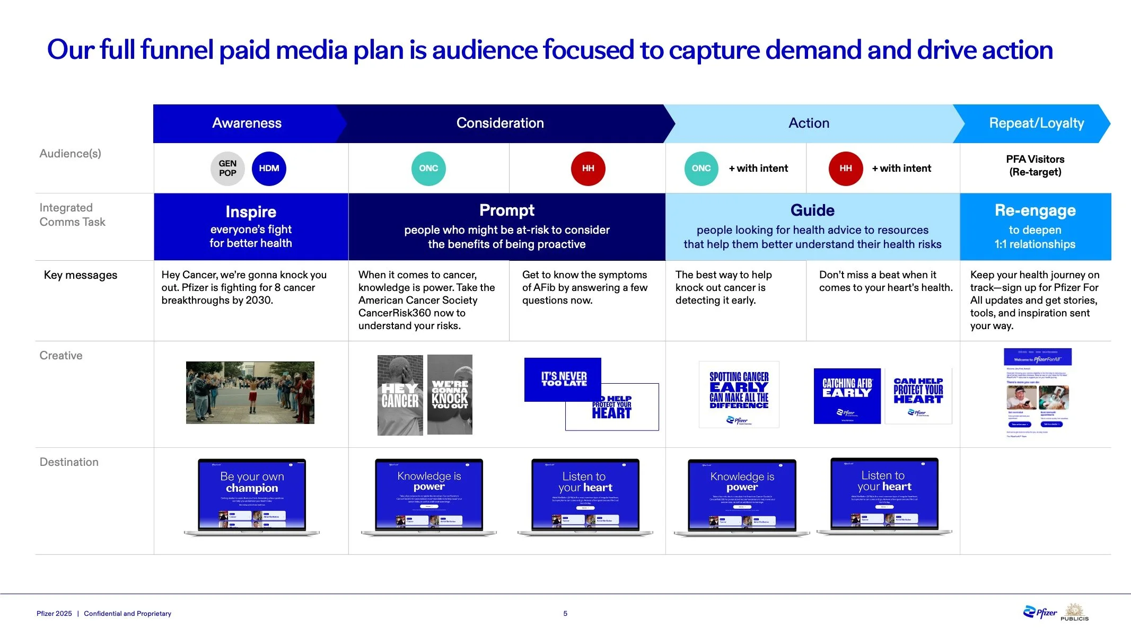This screenshot has width=1131, height=636.
Task: Click 'Pfizer 2025' in the footer
Action: pos(54,614)
